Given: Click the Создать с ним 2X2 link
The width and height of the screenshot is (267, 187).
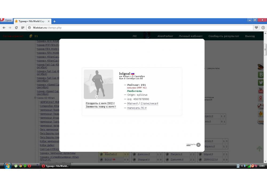Looking at the screenshot, I should [x=99, y=103].
